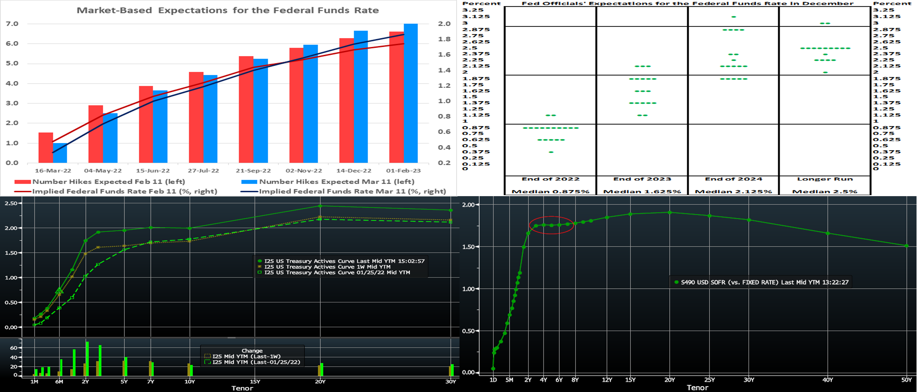
Task: Click the panel divider handle above change chart
Action: (x=231, y=337)
